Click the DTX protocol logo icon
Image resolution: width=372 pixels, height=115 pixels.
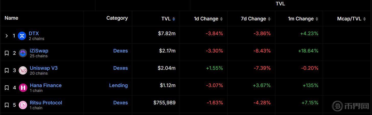coord(22,36)
